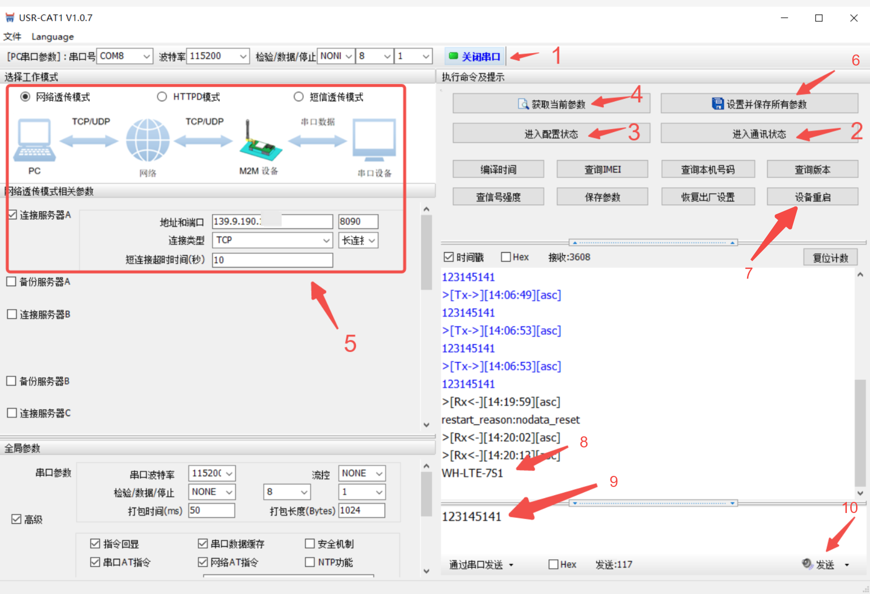Toggle 时间戳 checkbox in receive panel
Image resolution: width=870 pixels, height=594 pixels.
click(449, 257)
